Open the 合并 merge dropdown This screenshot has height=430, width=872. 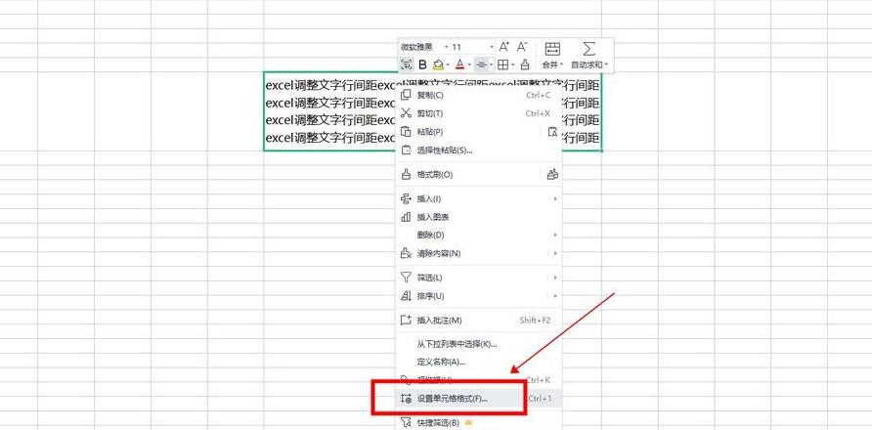pyautogui.click(x=552, y=65)
